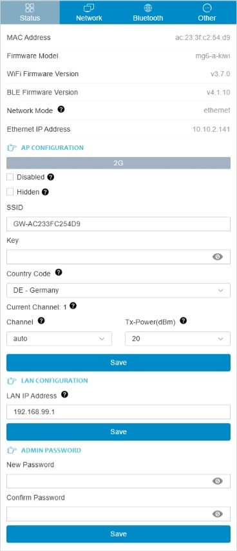Open the Country Code help tooltip icon
Viewport: 237px width, 551px height.
click(x=59, y=273)
